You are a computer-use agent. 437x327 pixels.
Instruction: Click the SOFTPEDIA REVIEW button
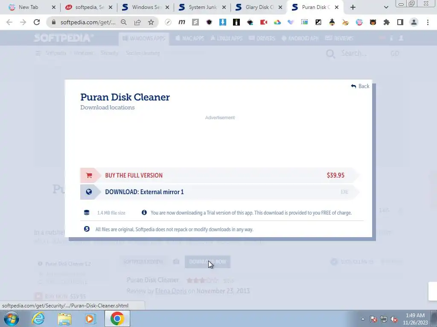143,262
